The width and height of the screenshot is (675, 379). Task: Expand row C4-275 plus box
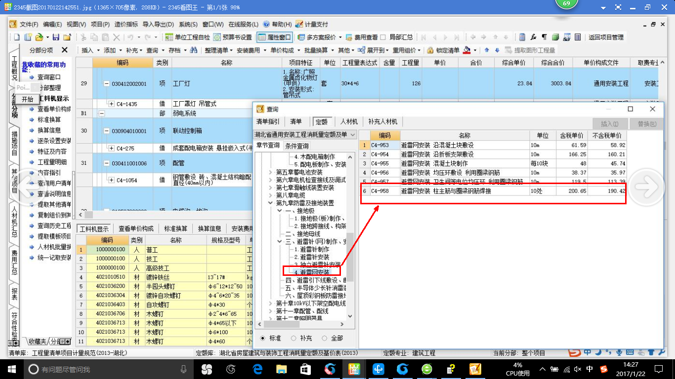(111, 148)
